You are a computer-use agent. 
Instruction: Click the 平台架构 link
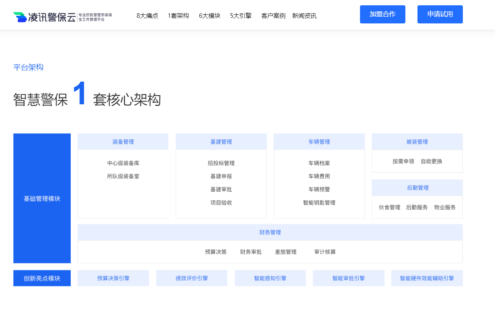pyautogui.click(x=28, y=67)
